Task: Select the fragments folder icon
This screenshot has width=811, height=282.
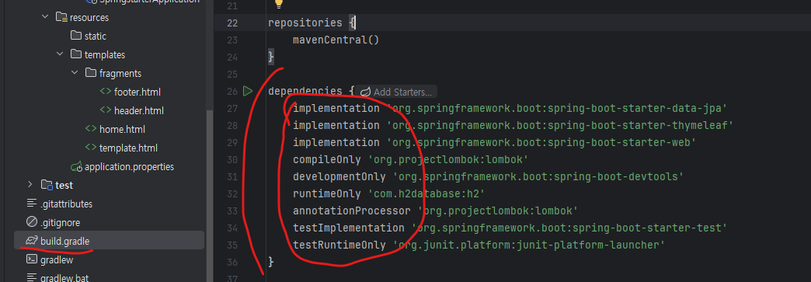Action: click(x=91, y=73)
